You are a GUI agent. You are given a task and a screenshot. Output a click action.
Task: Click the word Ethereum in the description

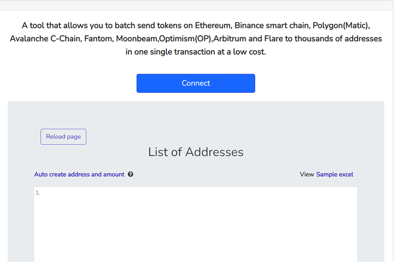[x=213, y=26]
